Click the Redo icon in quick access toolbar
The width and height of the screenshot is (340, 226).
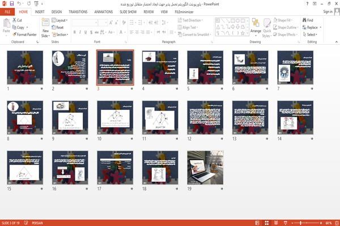click(x=29, y=3)
